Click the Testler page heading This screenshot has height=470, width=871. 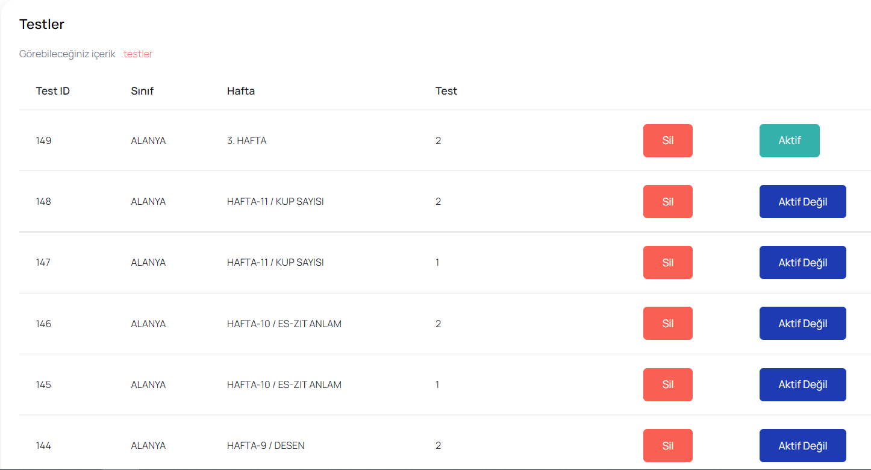coord(42,24)
